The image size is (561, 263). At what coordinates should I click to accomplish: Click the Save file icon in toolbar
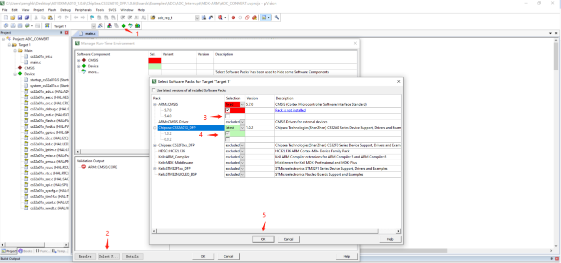[19, 17]
